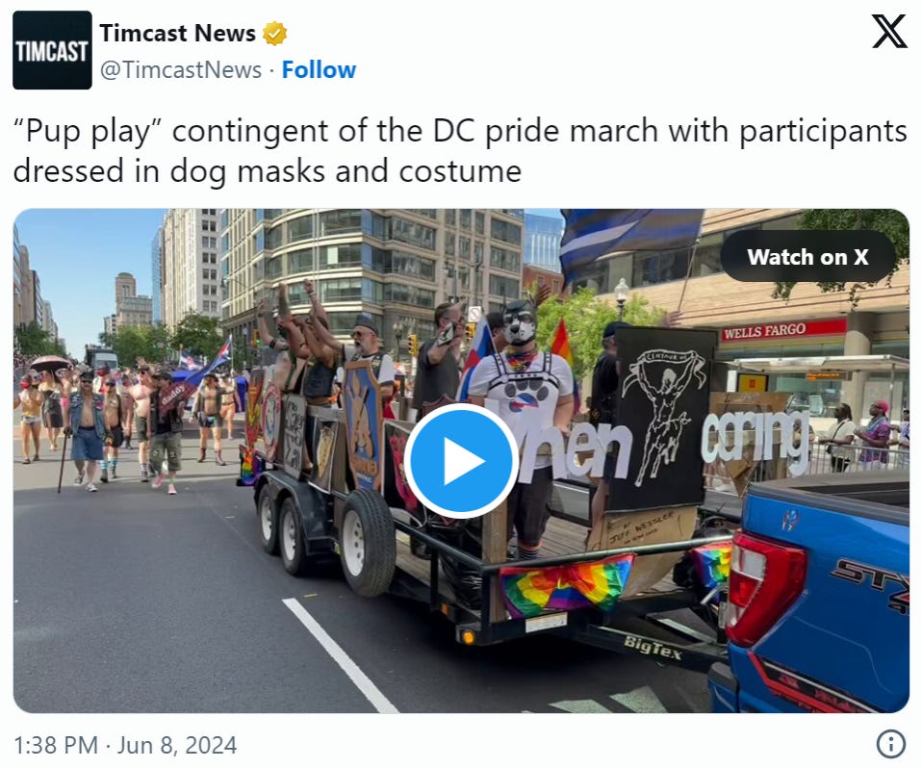Follow the TimcastNews account

click(x=319, y=70)
